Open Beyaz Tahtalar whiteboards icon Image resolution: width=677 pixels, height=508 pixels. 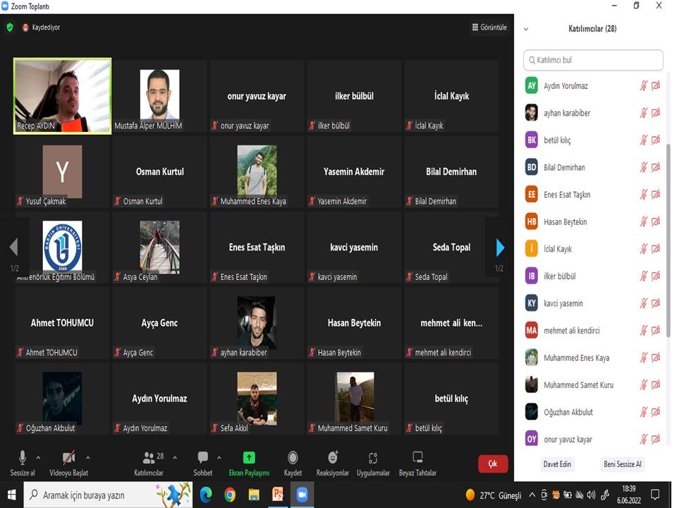(417, 458)
